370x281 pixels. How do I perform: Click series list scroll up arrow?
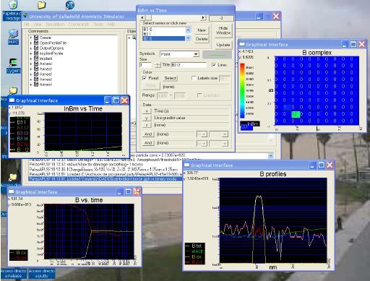[189, 30]
